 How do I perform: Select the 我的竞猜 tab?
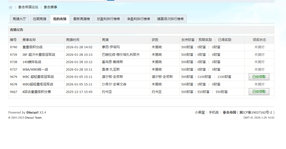click(x=59, y=19)
